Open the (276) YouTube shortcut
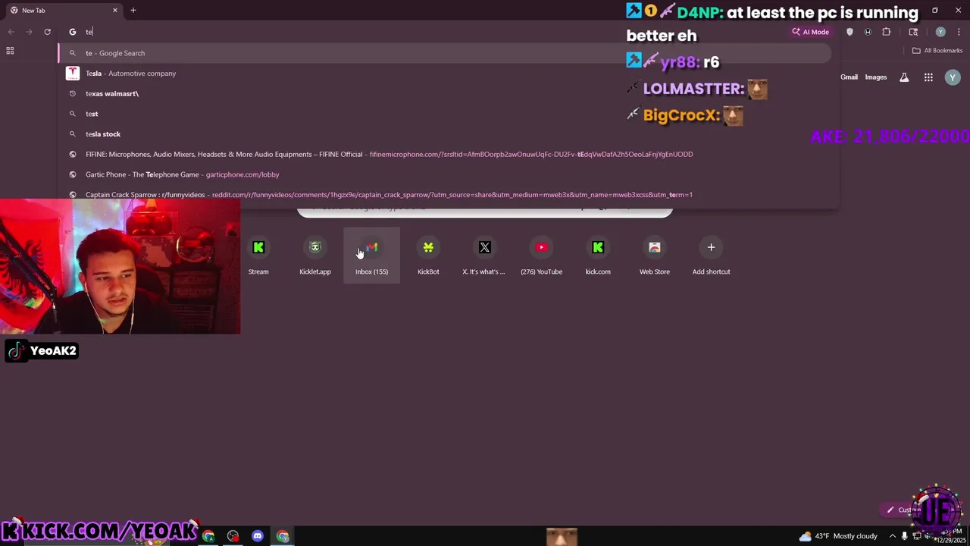Image resolution: width=970 pixels, height=546 pixels. tap(541, 256)
